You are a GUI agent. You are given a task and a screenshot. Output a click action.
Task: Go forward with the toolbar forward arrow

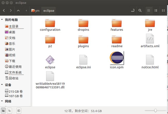point(11,11)
